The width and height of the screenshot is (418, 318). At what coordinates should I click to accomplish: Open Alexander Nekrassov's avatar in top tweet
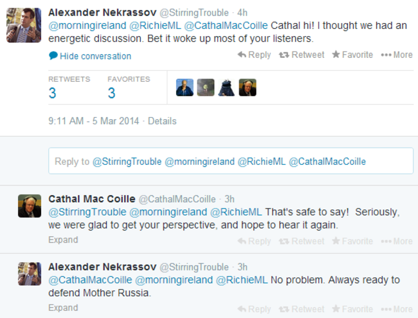24,26
